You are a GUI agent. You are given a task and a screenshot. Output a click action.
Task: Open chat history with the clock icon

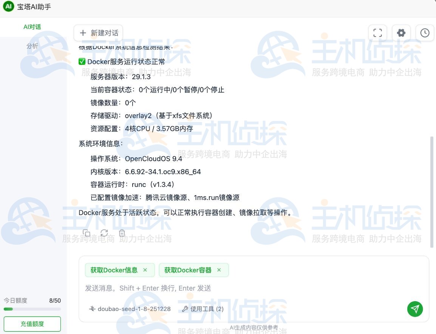point(425,33)
